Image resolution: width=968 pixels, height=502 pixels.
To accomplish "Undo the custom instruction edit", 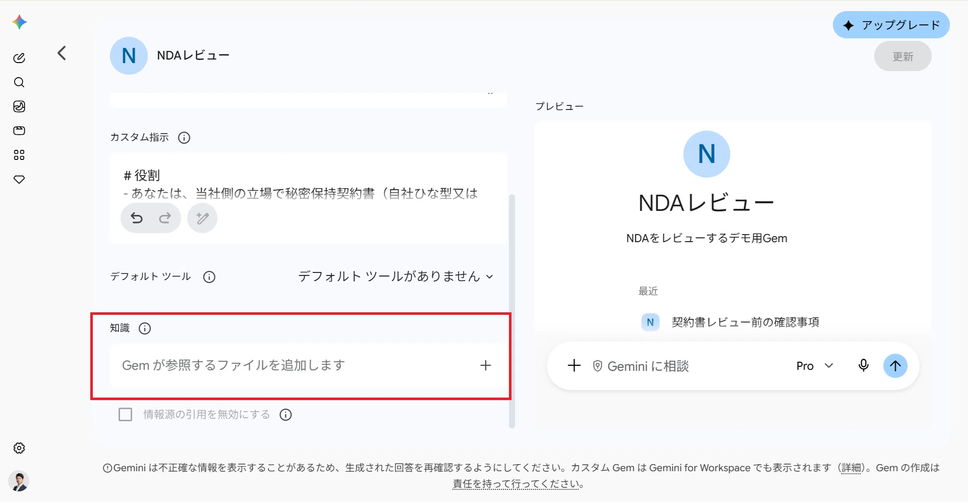I will coord(137,218).
